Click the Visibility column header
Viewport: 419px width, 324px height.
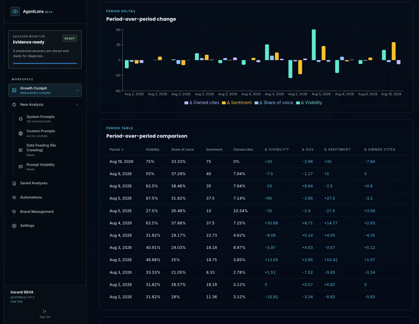[x=152, y=150]
